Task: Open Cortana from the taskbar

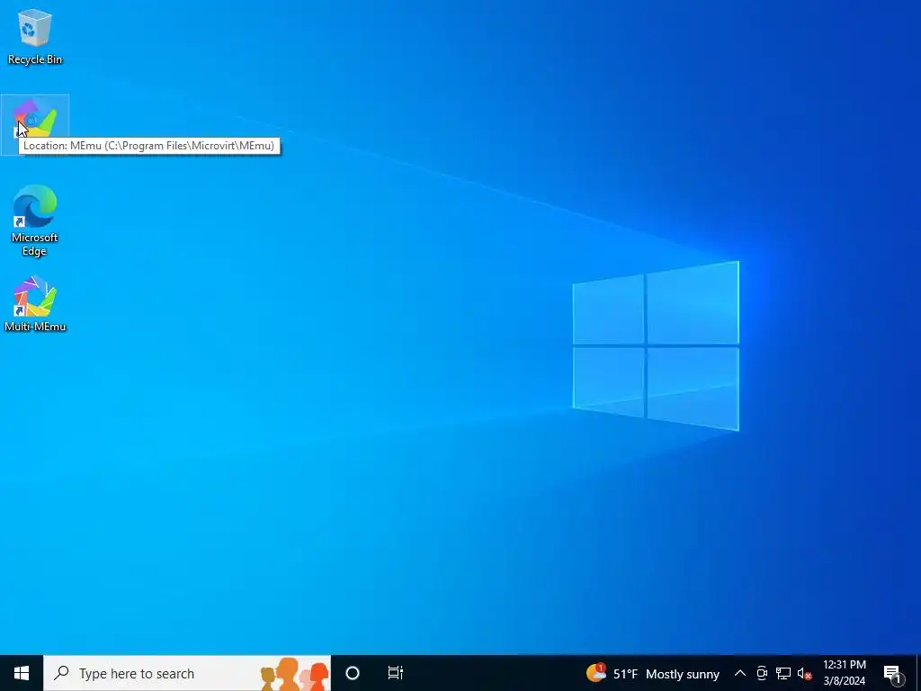Action: [x=353, y=673]
